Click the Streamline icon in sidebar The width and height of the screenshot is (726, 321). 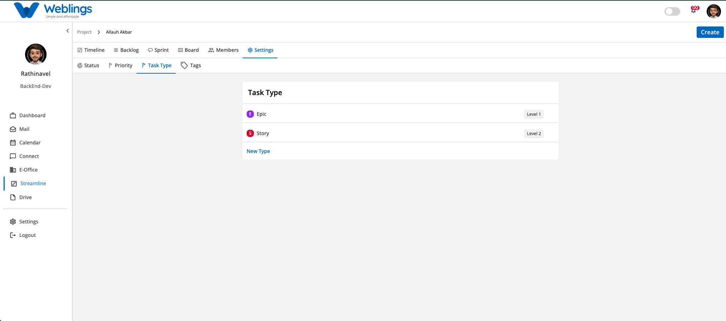[x=14, y=183]
